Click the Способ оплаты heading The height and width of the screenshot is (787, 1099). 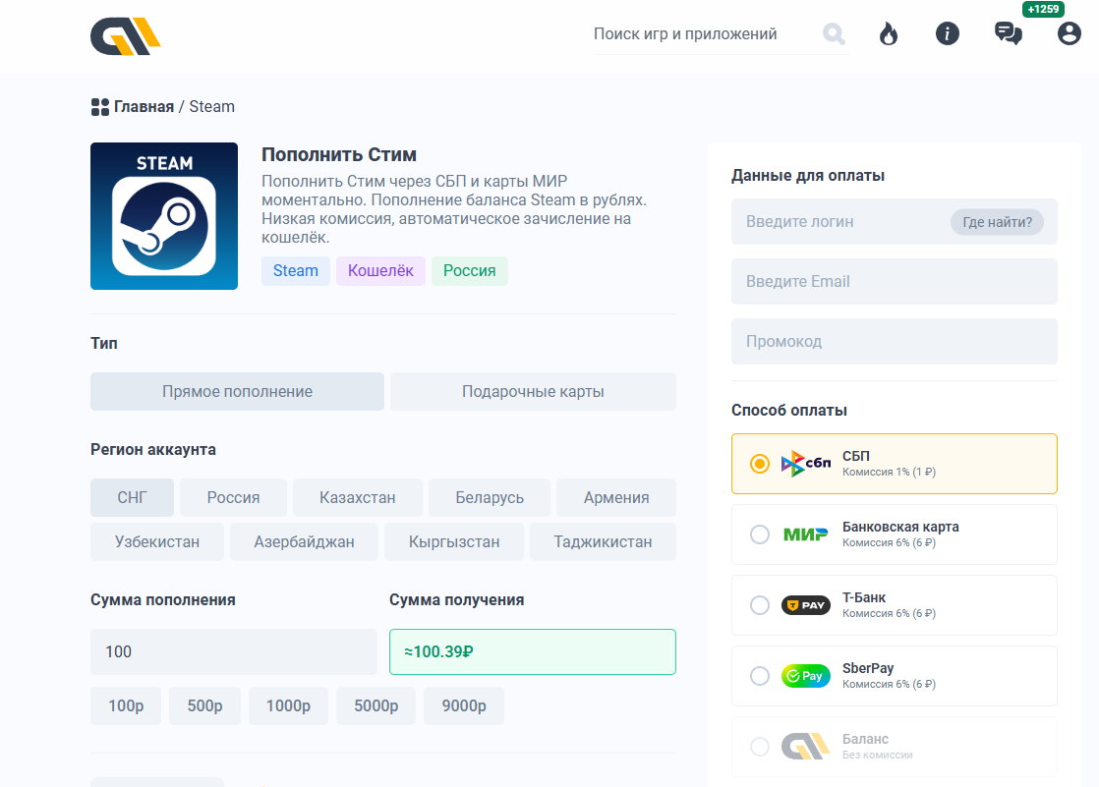point(789,410)
